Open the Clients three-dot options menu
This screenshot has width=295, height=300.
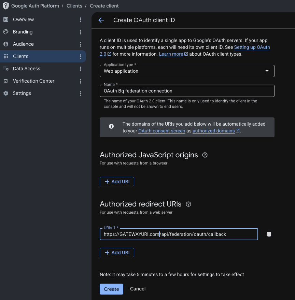pyautogui.click(x=81, y=56)
